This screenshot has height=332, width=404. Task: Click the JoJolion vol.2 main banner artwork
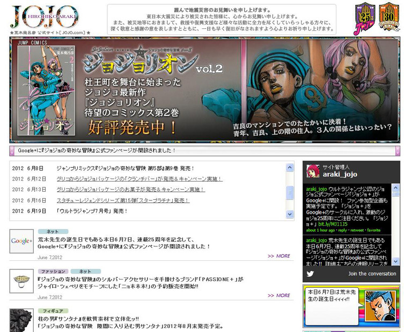click(204, 90)
